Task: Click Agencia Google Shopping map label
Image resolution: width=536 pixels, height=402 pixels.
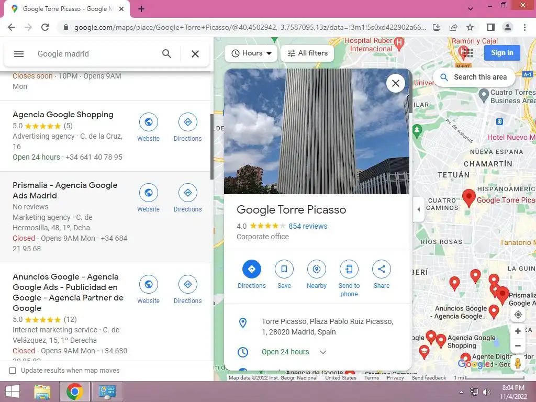Action: [x=471, y=341]
